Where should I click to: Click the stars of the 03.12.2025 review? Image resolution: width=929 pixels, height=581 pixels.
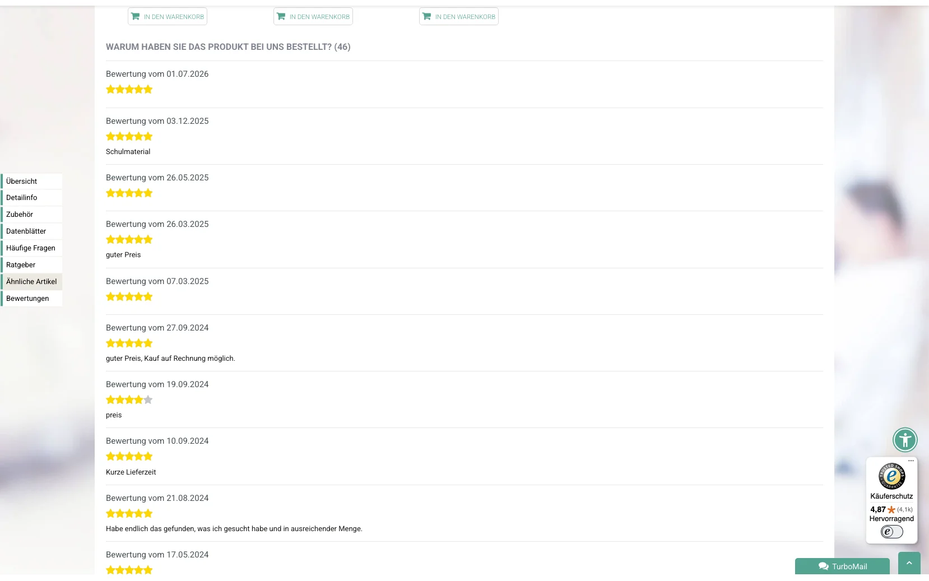tap(129, 136)
